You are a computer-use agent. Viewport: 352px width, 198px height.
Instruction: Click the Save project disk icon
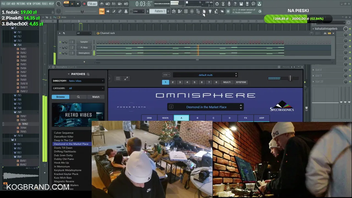[241, 4]
